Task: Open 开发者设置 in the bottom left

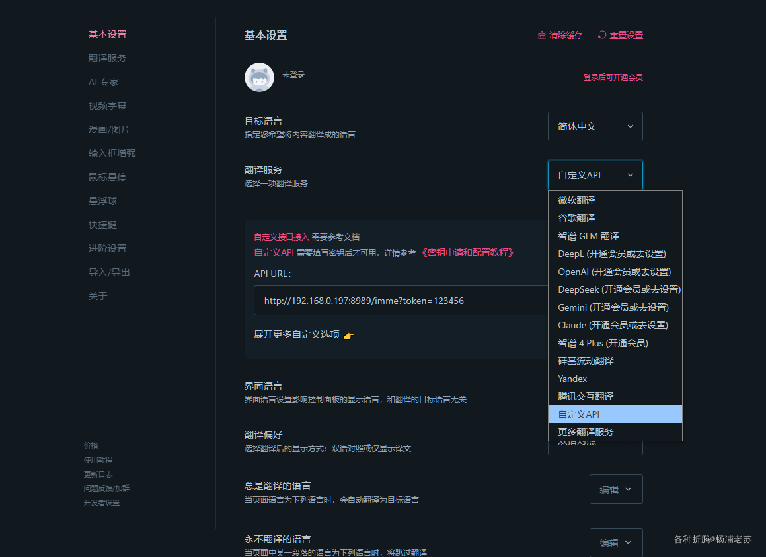Action: click(101, 502)
